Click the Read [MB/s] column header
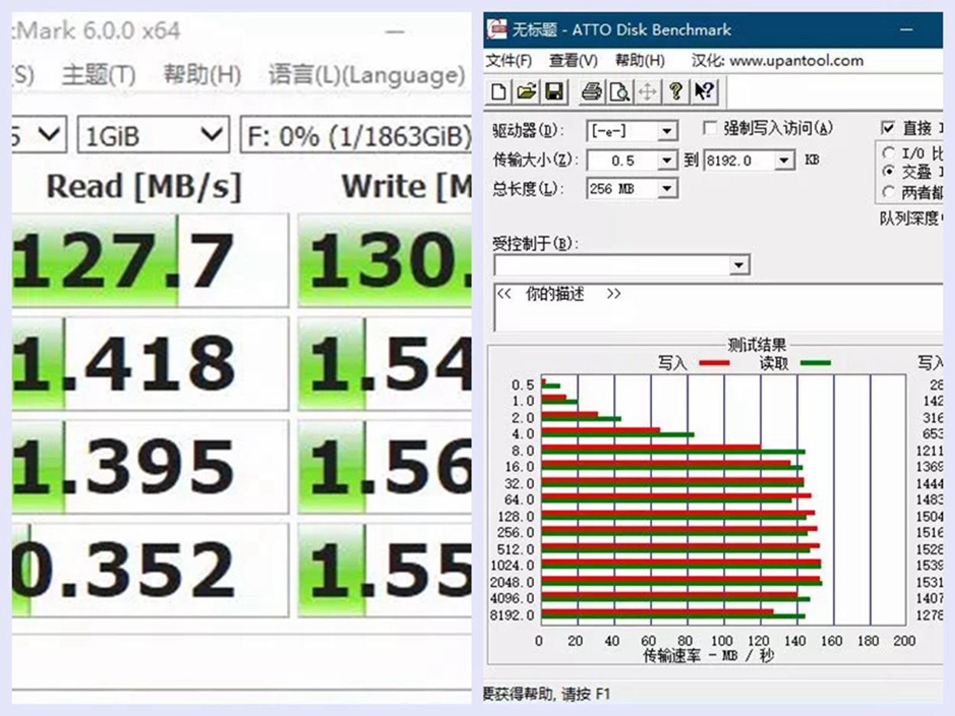This screenshot has height=716, width=955. tap(144, 187)
